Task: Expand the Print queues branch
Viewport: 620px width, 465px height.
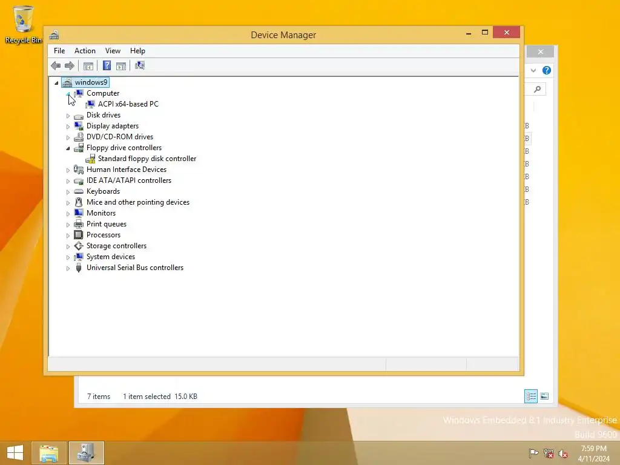Action: click(x=68, y=225)
